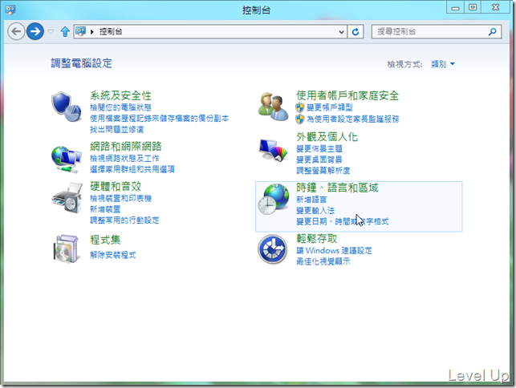Viewport: 516px width, 388px height.
Task: Open the recent locations dropdown arrow
Action: [51, 31]
